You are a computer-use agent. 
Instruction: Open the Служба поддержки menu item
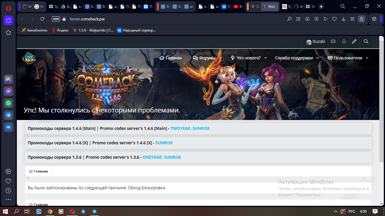[294, 58]
